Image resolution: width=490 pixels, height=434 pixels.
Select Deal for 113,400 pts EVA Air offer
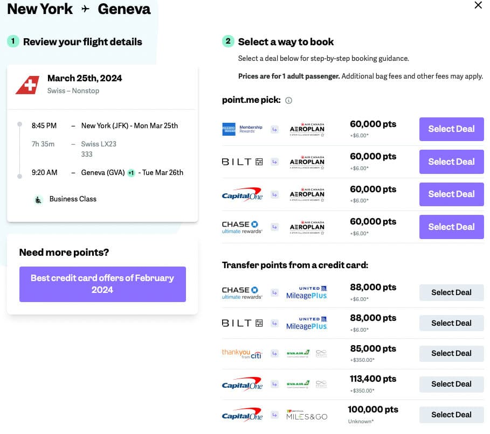point(451,384)
